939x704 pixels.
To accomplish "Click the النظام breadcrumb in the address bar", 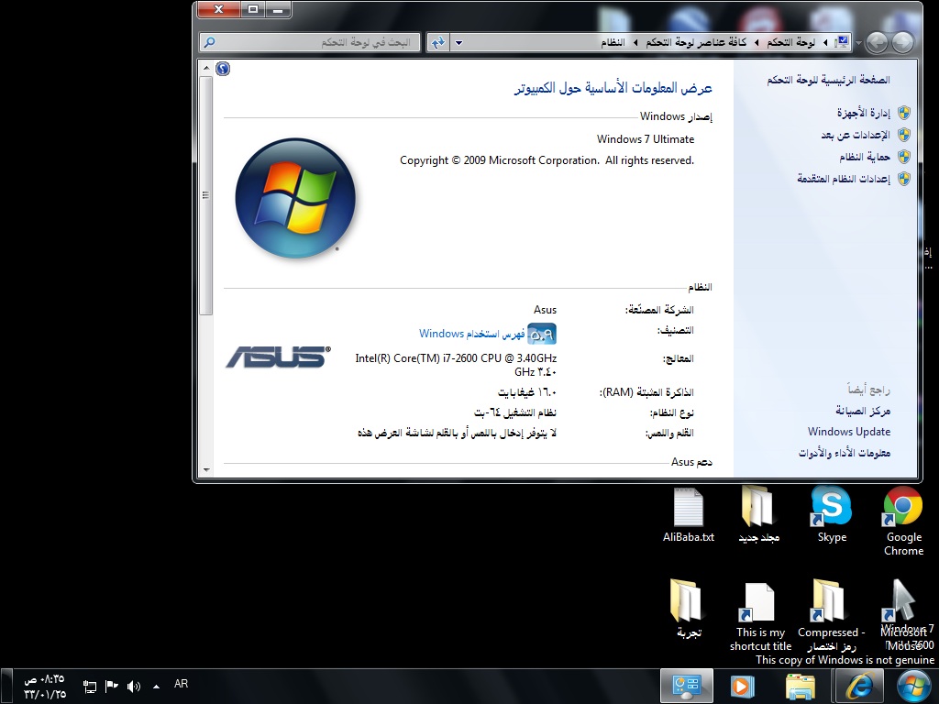I will point(613,42).
